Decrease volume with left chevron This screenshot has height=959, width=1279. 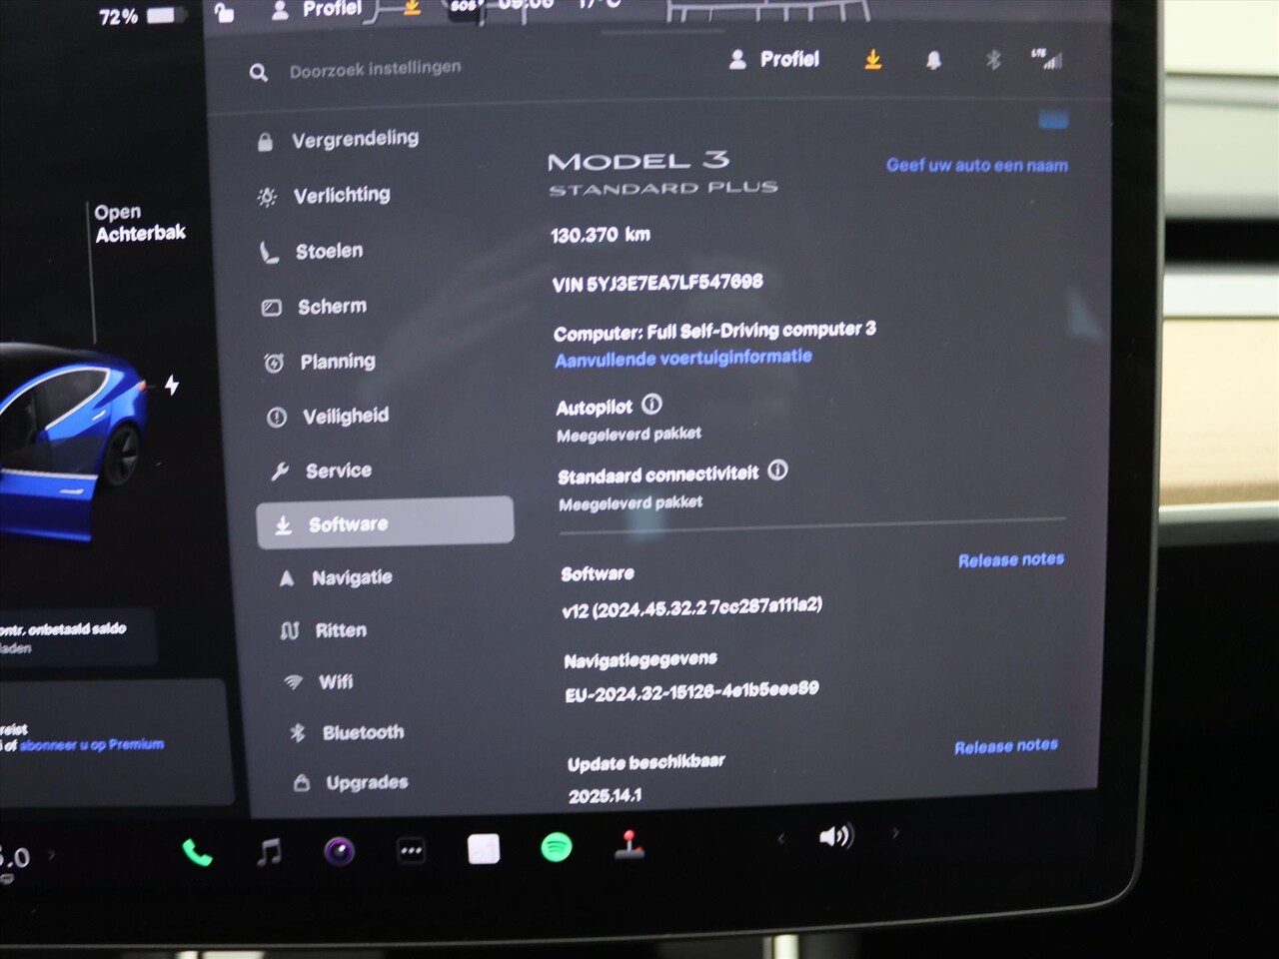coord(781,838)
